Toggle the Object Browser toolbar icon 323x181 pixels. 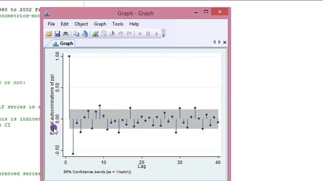click(x=104, y=34)
